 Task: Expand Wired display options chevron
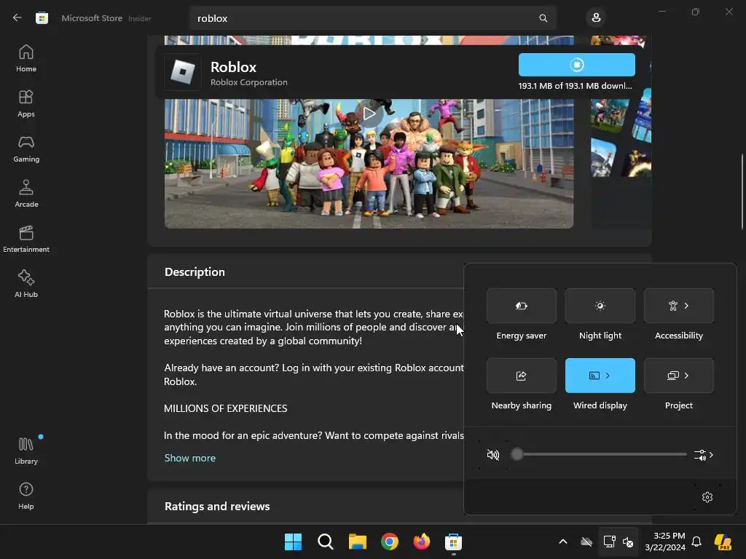(608, 376)
